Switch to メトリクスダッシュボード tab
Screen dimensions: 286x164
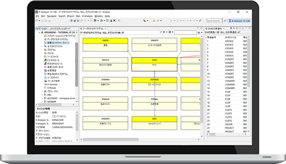(60, 29)
